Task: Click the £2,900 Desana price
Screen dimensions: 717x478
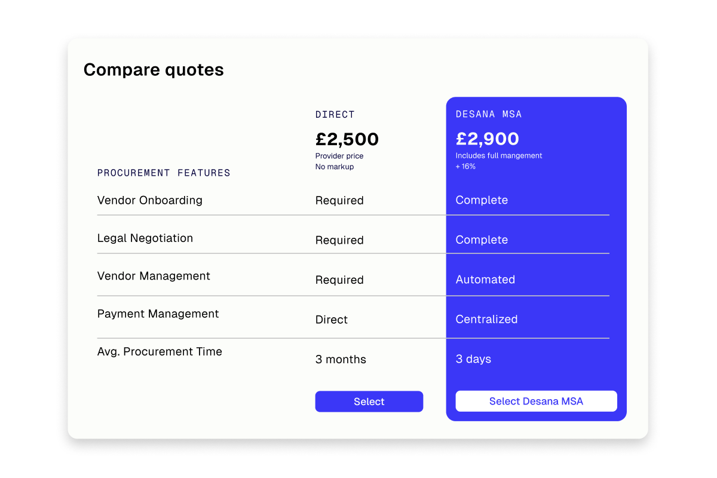Action: coord(488,139)
